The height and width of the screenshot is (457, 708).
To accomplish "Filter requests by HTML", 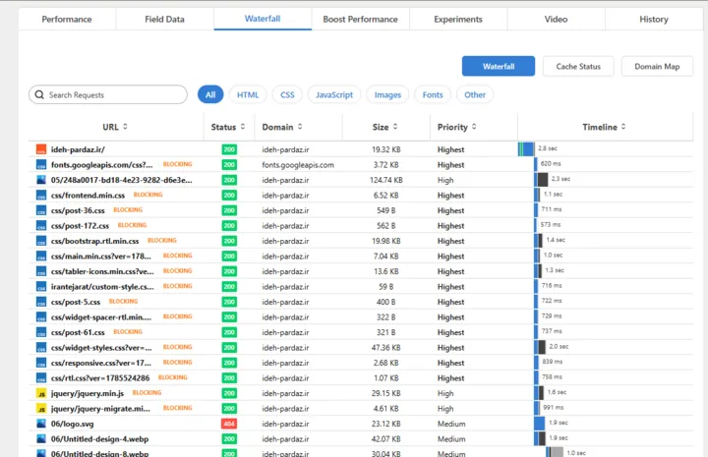I will click(x=248, y=94).
